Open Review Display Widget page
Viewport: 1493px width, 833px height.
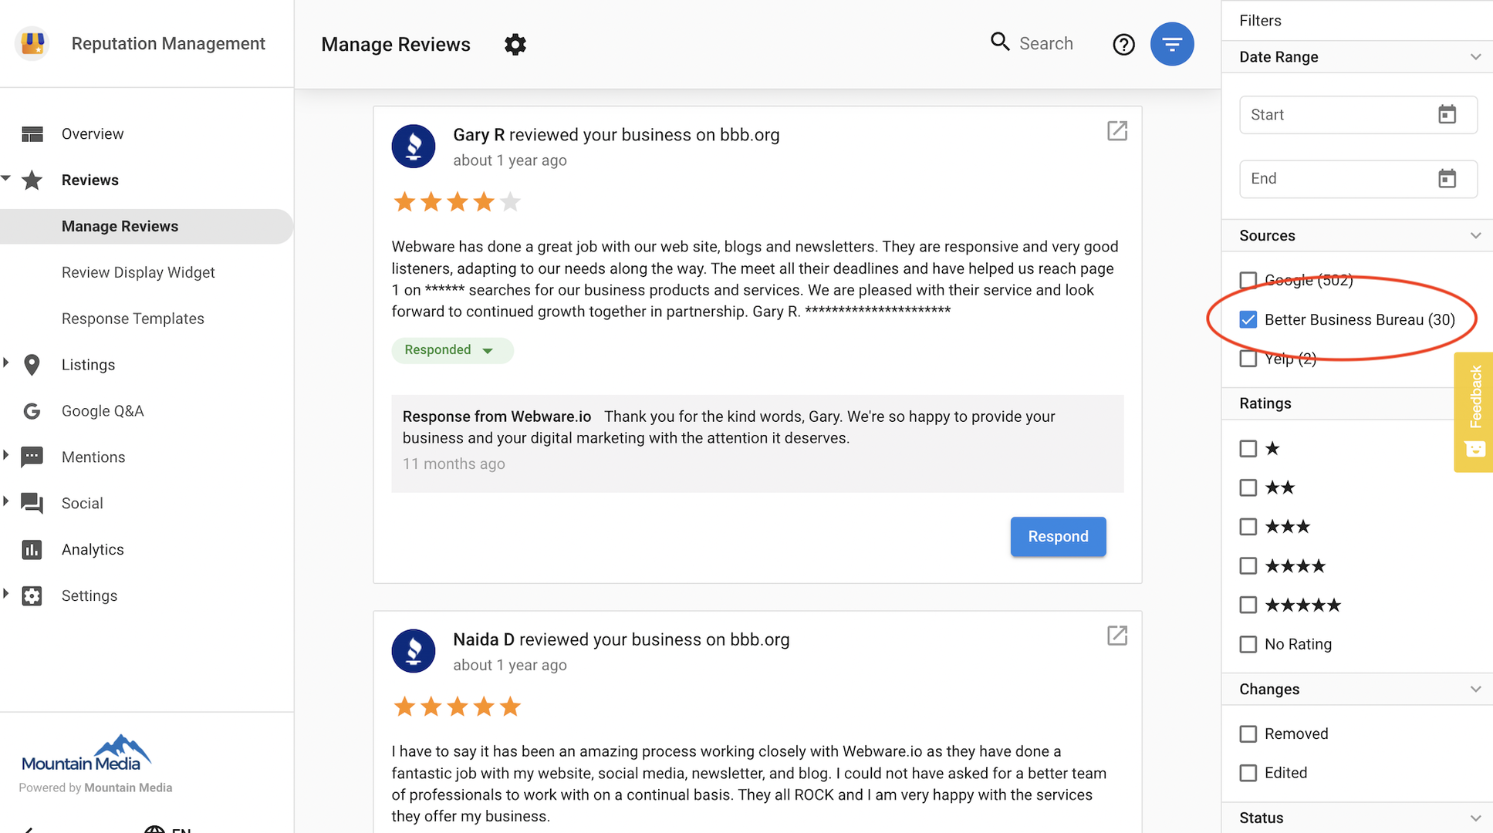tap(138, 272)
